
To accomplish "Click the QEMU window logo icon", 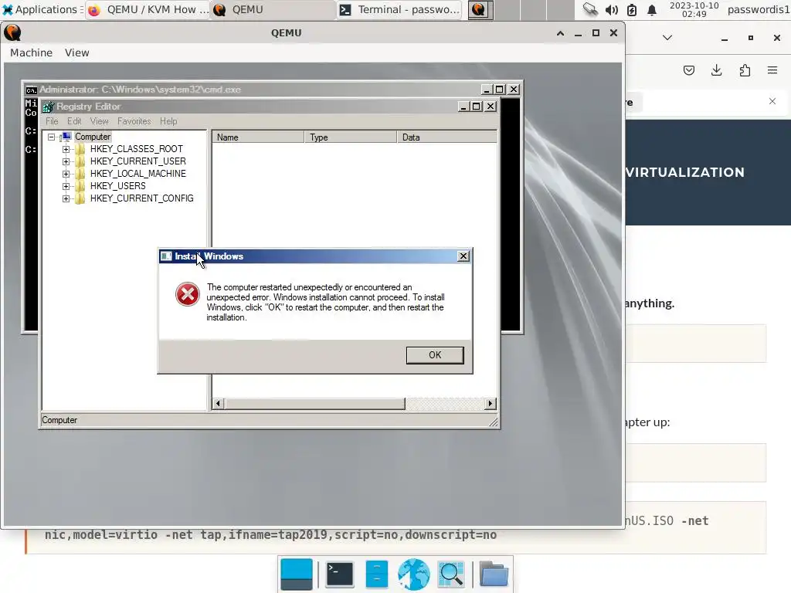I will pyautogui.click(x=12, y=32).
